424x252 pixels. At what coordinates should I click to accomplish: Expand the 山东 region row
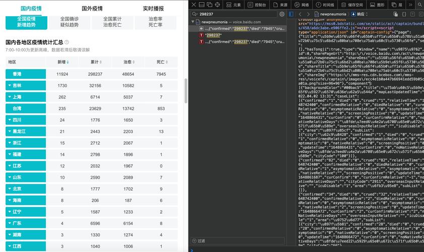pos(26,177)
